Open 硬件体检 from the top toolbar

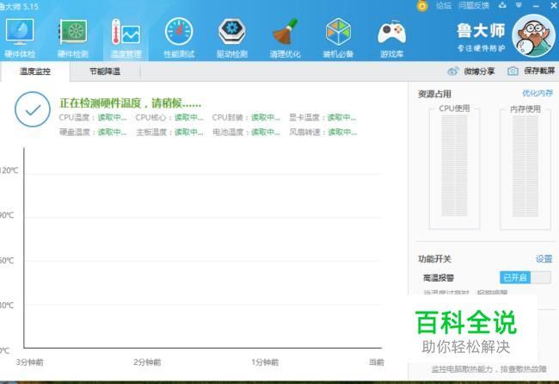(x=20, y=38)
